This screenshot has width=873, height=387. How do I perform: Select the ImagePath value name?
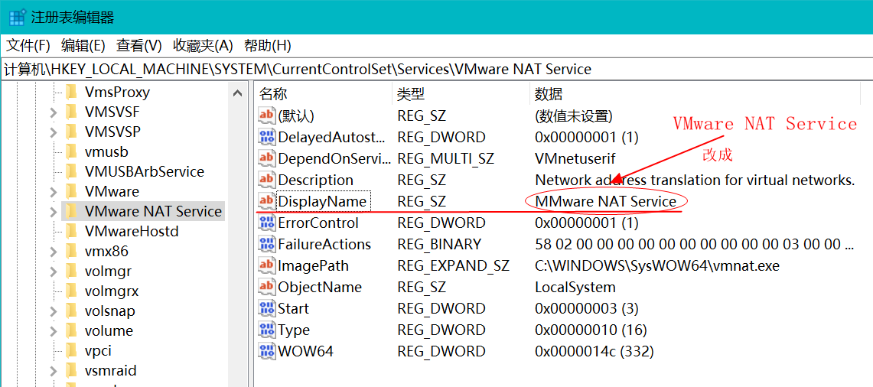click(313, 265)
